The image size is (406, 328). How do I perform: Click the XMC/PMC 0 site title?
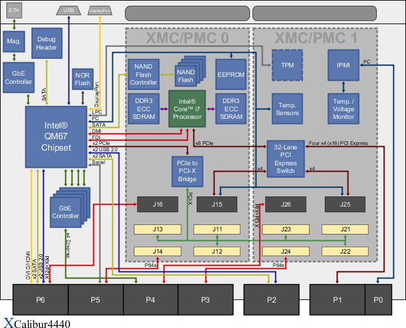(x=187, y=38)
